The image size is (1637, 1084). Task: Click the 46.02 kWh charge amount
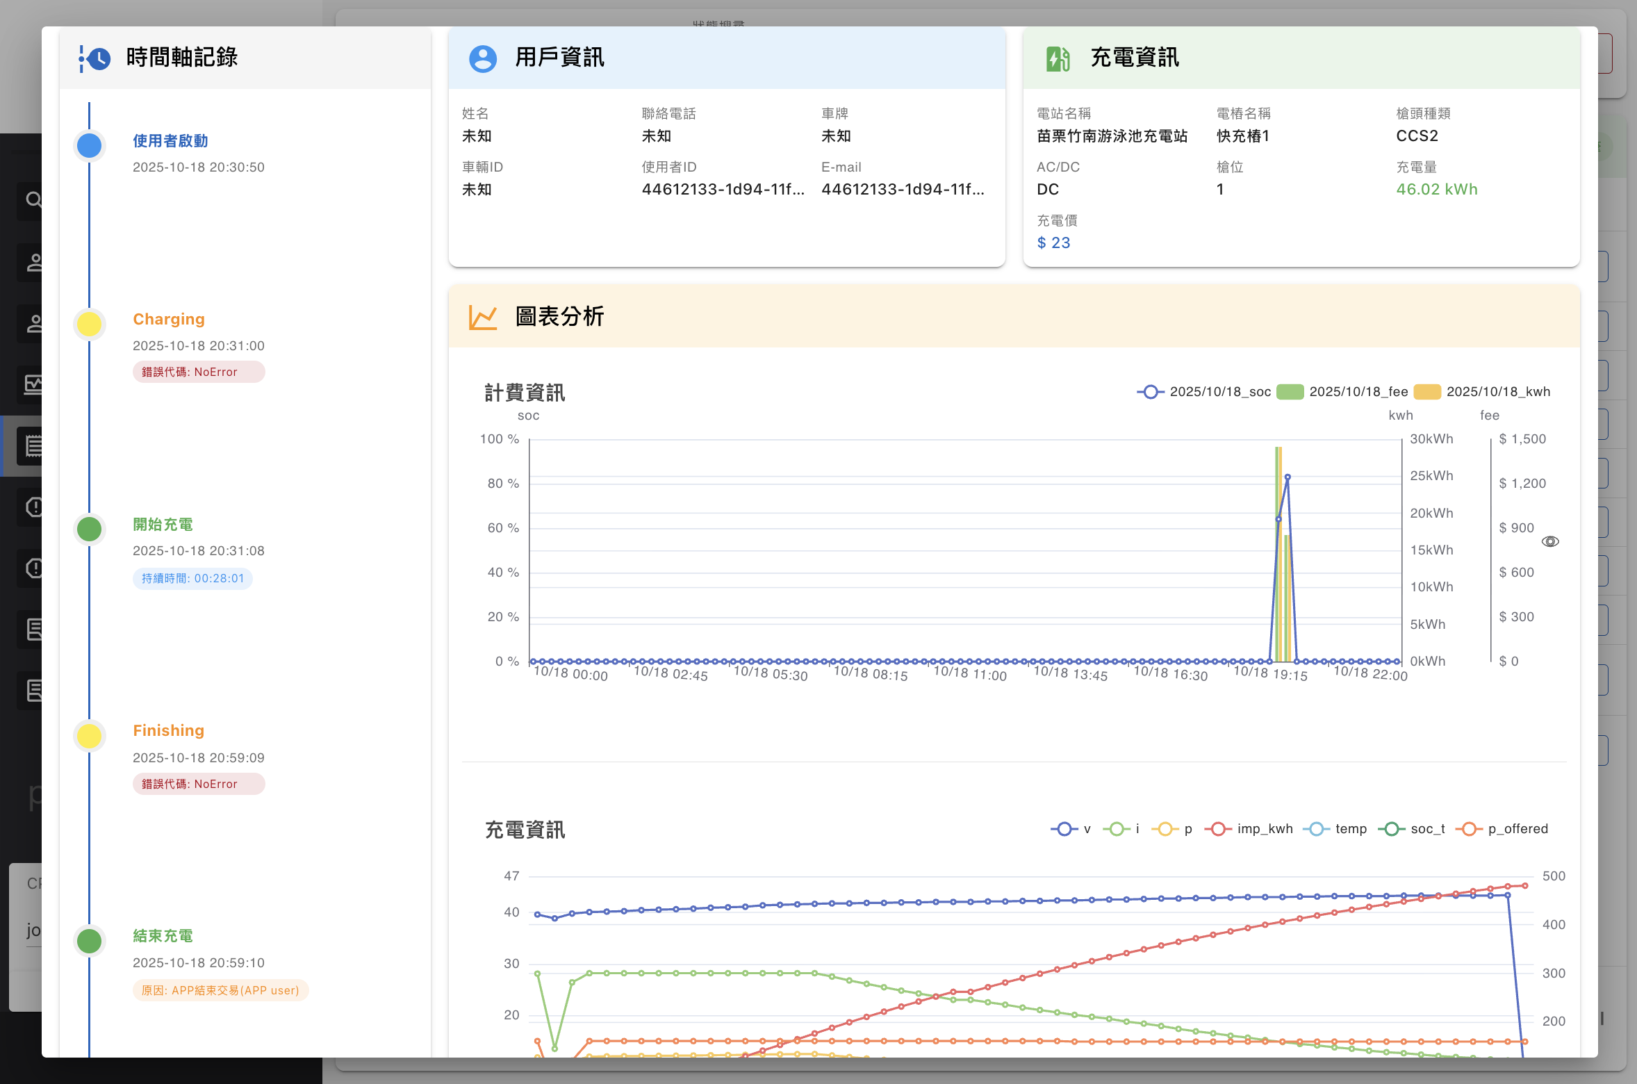(x=1437, y=190)
